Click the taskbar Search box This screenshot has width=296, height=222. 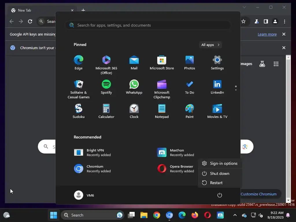[x=92, y=215]
